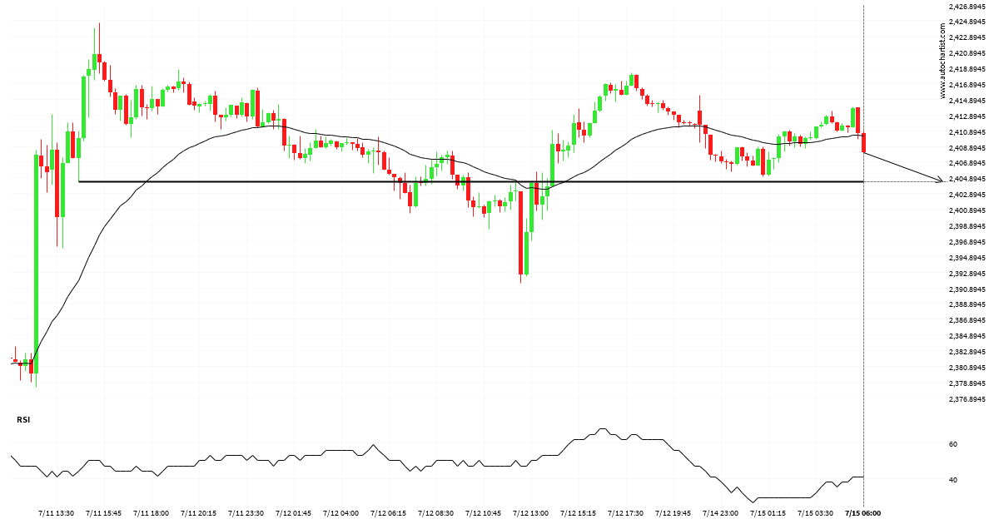
Task: Click the 2,406.8945 price label
Action: tap(967, 164)
